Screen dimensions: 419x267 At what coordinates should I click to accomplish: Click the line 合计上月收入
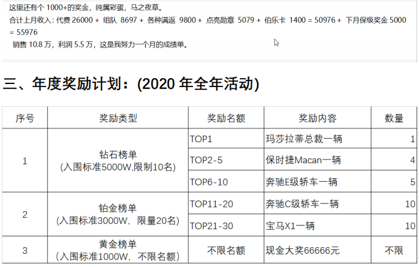click(x=207, y=20)
